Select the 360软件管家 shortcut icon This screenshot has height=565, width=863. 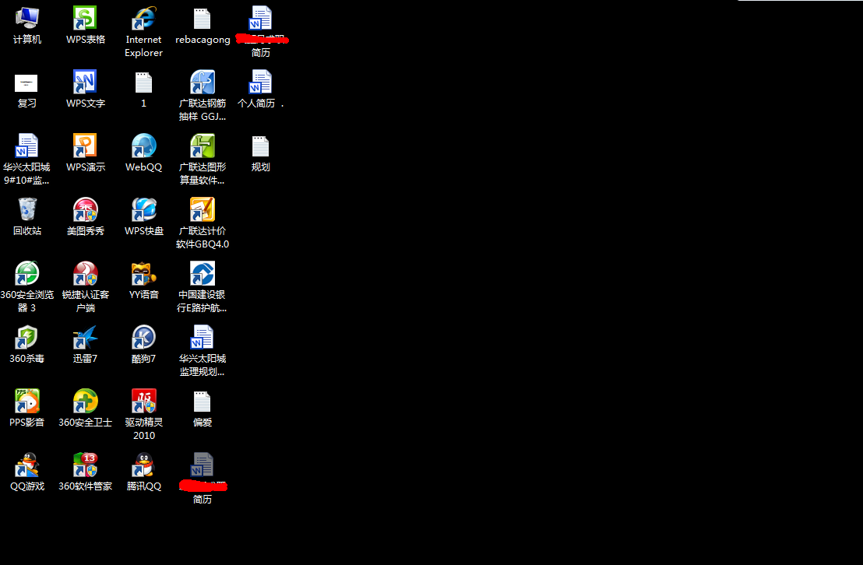tap(86, 465)
